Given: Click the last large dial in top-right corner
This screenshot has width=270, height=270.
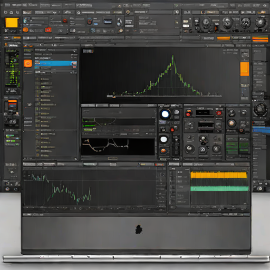Looking at the screenshot, I should point(261,23).
